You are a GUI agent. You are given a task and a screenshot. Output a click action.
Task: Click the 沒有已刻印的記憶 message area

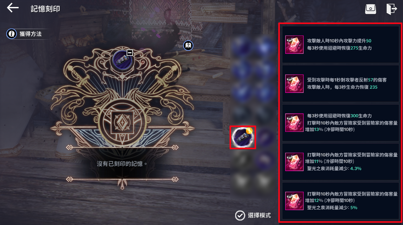122,164
